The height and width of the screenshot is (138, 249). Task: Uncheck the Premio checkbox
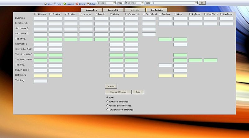(x=96, y=14)
